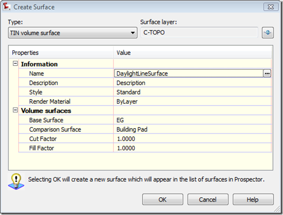Click the Create Surface title bar icon
This screenshot has height=215, width=283.
tap(7, 7)
